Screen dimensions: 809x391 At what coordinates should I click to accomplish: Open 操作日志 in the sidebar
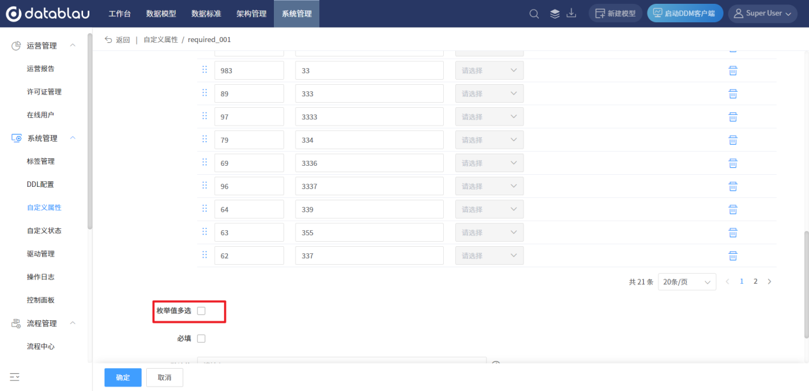tap(40, 277)
